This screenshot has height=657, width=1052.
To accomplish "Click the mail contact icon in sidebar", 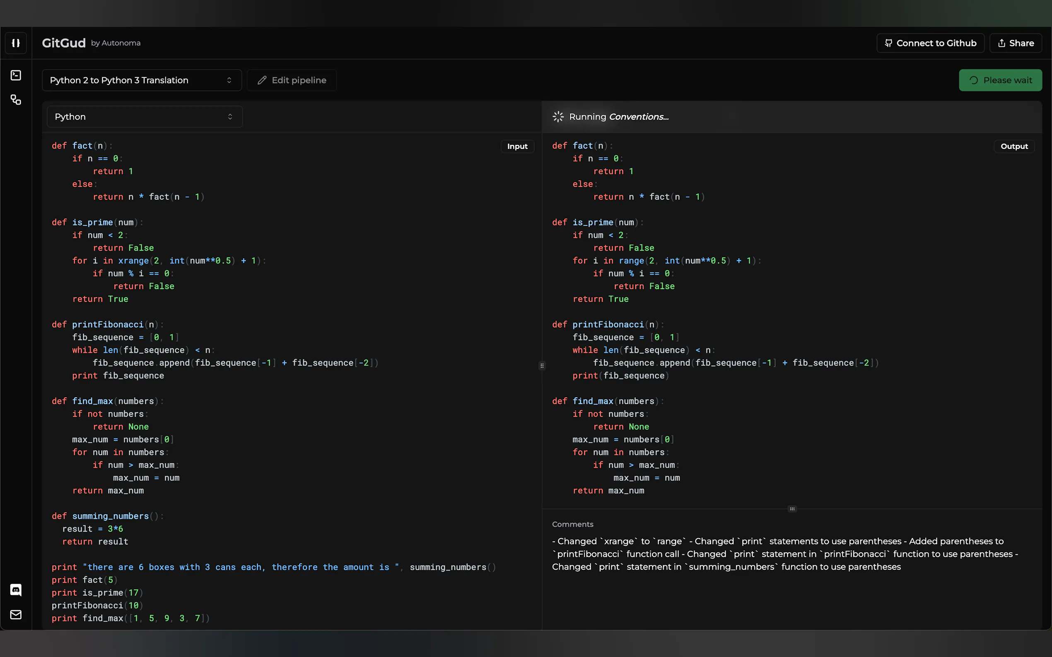I will [x=16, y=614].
